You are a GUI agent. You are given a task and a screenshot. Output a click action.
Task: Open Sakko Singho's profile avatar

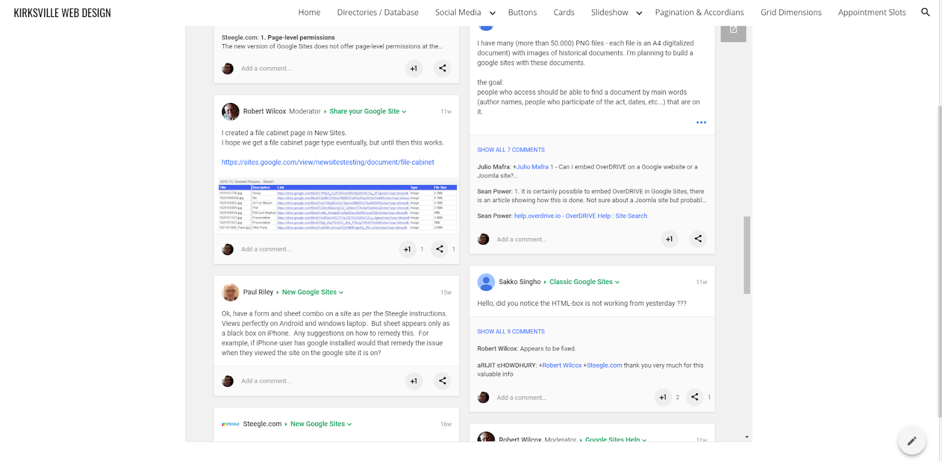pos(486,282)
